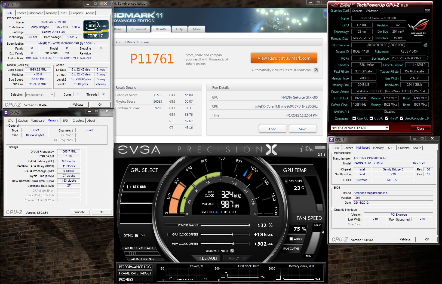Switch to the Caches tab in the top CPU-Z window
Viewport: 442px width, 284px height.
22,13
